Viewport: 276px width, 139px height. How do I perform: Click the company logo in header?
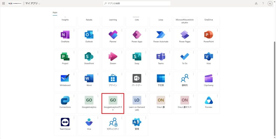coord(15,3)
